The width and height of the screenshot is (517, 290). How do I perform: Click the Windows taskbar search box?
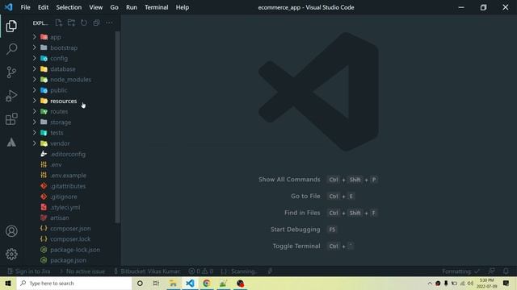tap(74, 283)
